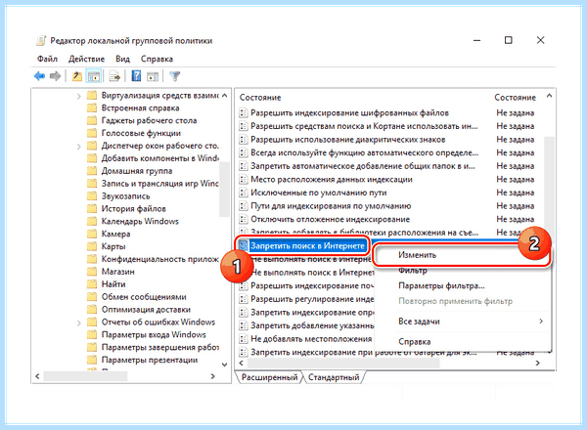Open the Файл menu
This screenshot has height=430, width=587.
click(47, 59)
